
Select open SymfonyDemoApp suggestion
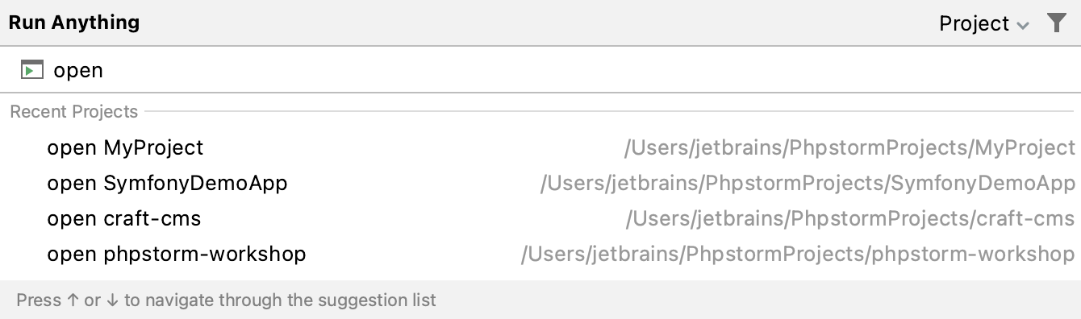[540, 183]
